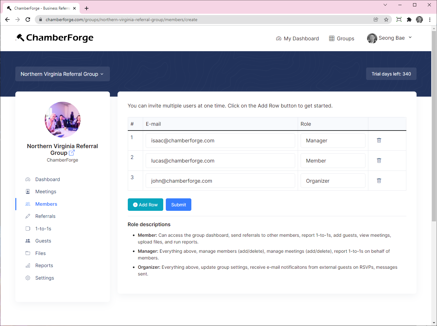The image size is (437, 326).
Task: Reload the page
Action: point(28,20)
